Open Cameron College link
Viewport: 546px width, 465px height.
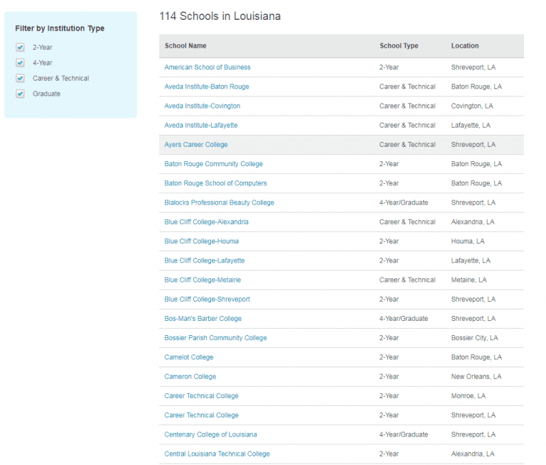190,377
